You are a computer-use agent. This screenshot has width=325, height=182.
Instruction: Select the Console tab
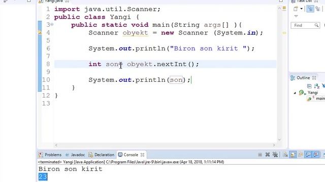tap(128, 155)
